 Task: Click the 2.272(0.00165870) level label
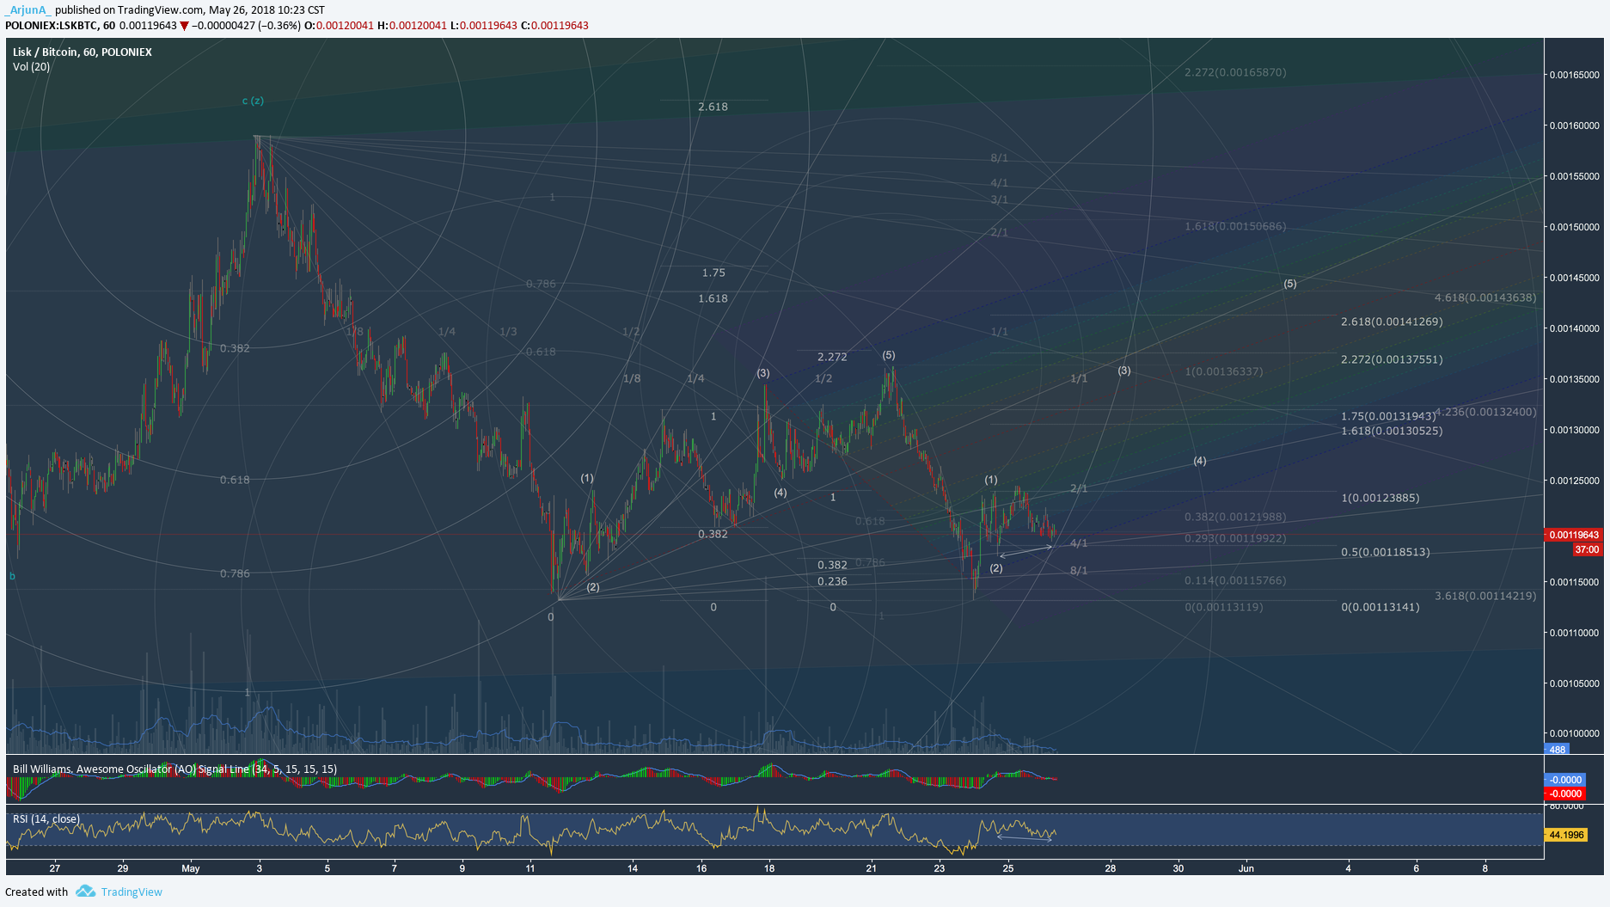[x=1235, y=72]
